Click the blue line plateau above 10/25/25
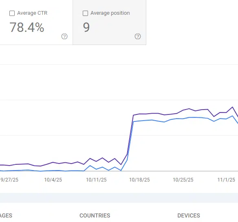This screenshot has width=238, height=222. 183,119
